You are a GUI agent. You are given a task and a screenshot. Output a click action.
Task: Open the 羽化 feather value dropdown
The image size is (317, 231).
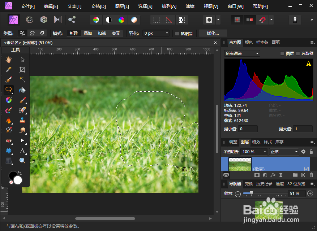pos(168,33)
